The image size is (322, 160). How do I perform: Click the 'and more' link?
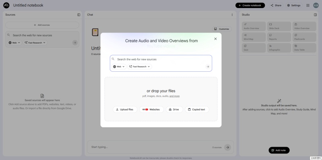(174, 96)
